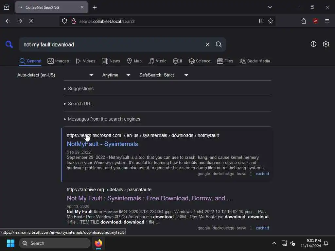Open a new browser tab with plus

click(x=95, y=8)
